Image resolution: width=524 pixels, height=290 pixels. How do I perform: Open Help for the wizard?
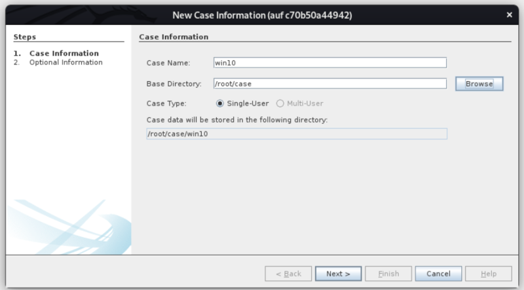point(488,273)
